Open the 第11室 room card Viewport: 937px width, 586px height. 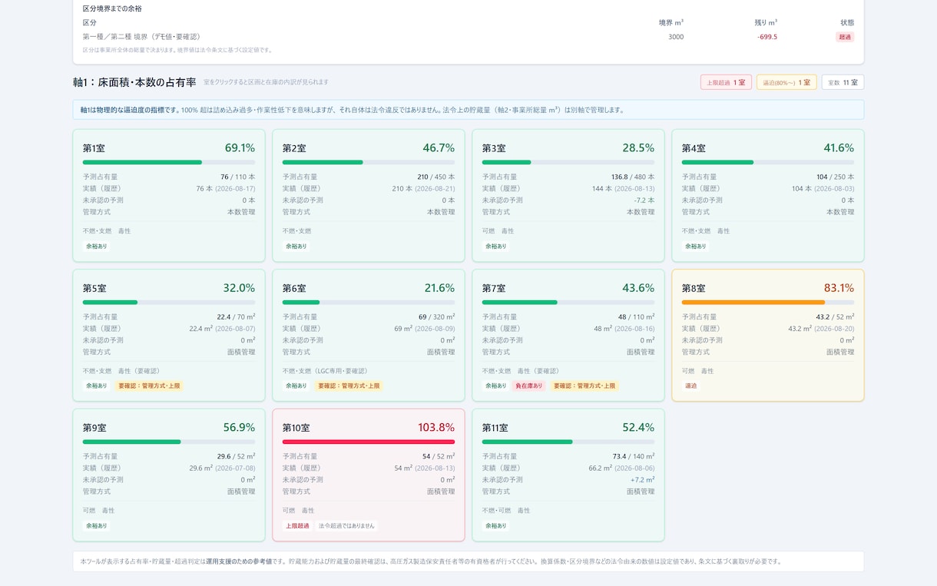(568, 475)
